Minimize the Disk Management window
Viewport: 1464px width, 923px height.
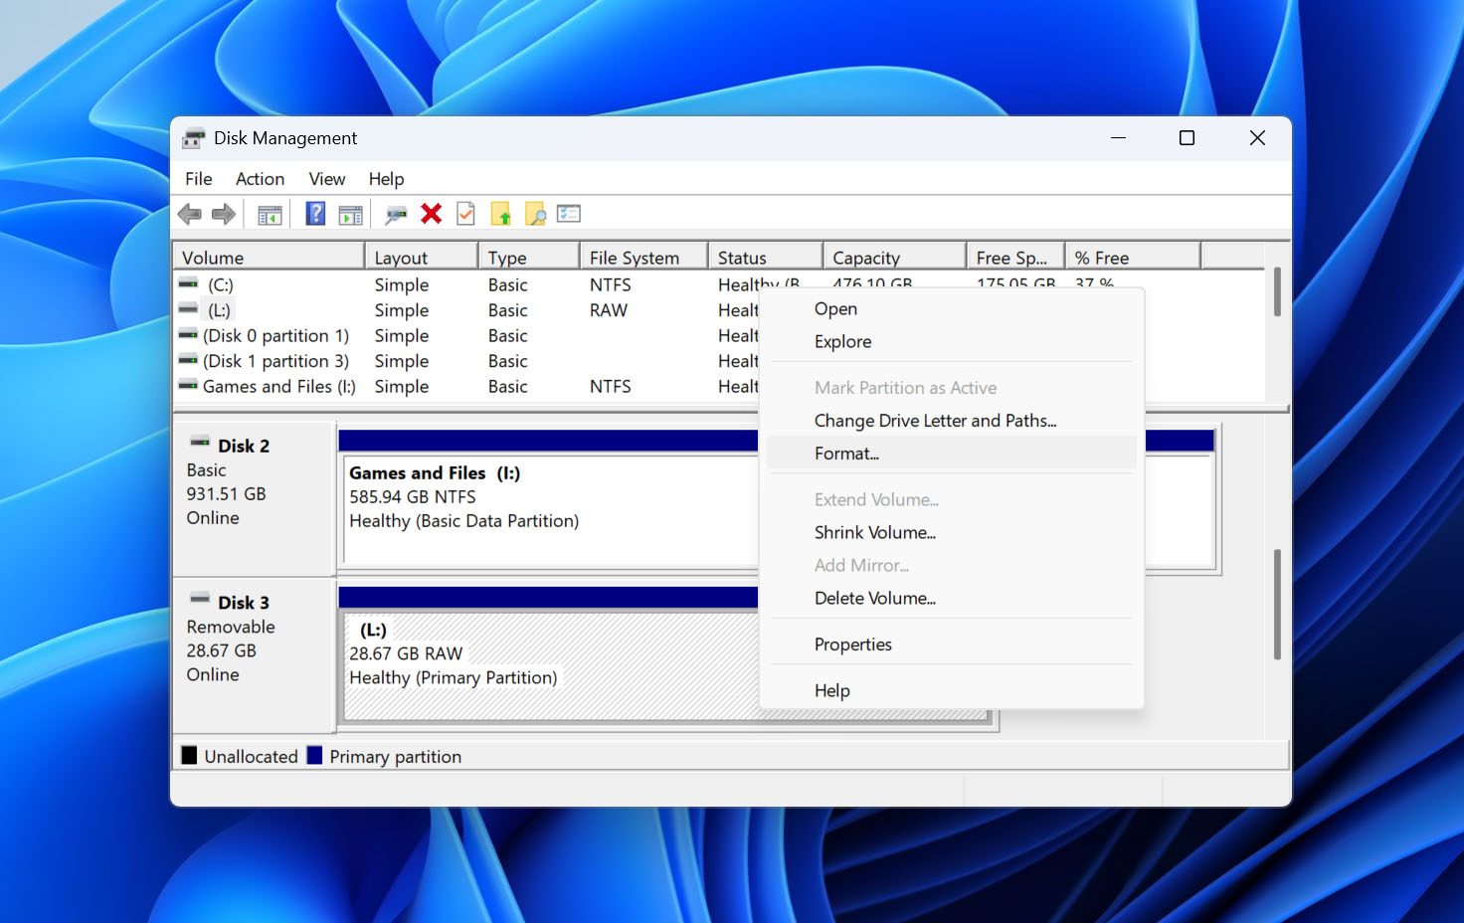[1118, 138]
